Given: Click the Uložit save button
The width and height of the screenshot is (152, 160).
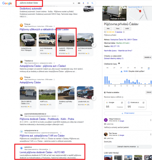Looking at the screenshot, I should coord(127,29).
